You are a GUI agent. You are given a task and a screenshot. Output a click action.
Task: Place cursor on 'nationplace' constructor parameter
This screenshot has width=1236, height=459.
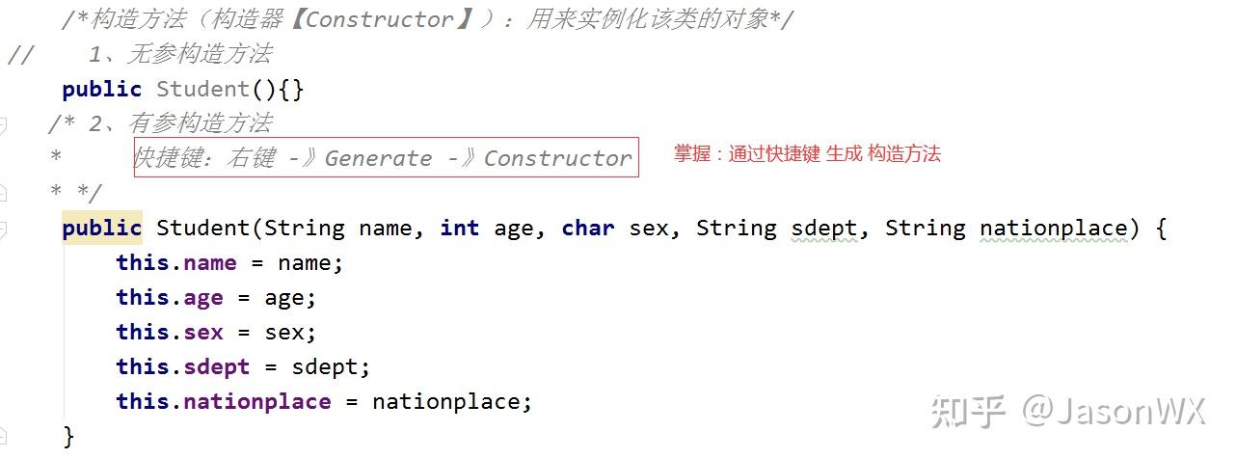[1053, 229]
